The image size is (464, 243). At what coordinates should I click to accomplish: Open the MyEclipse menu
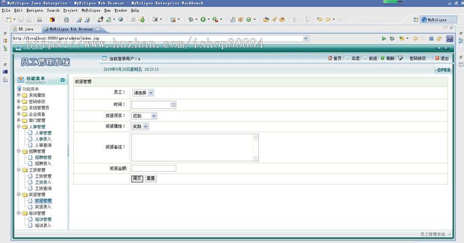point(91,10)
